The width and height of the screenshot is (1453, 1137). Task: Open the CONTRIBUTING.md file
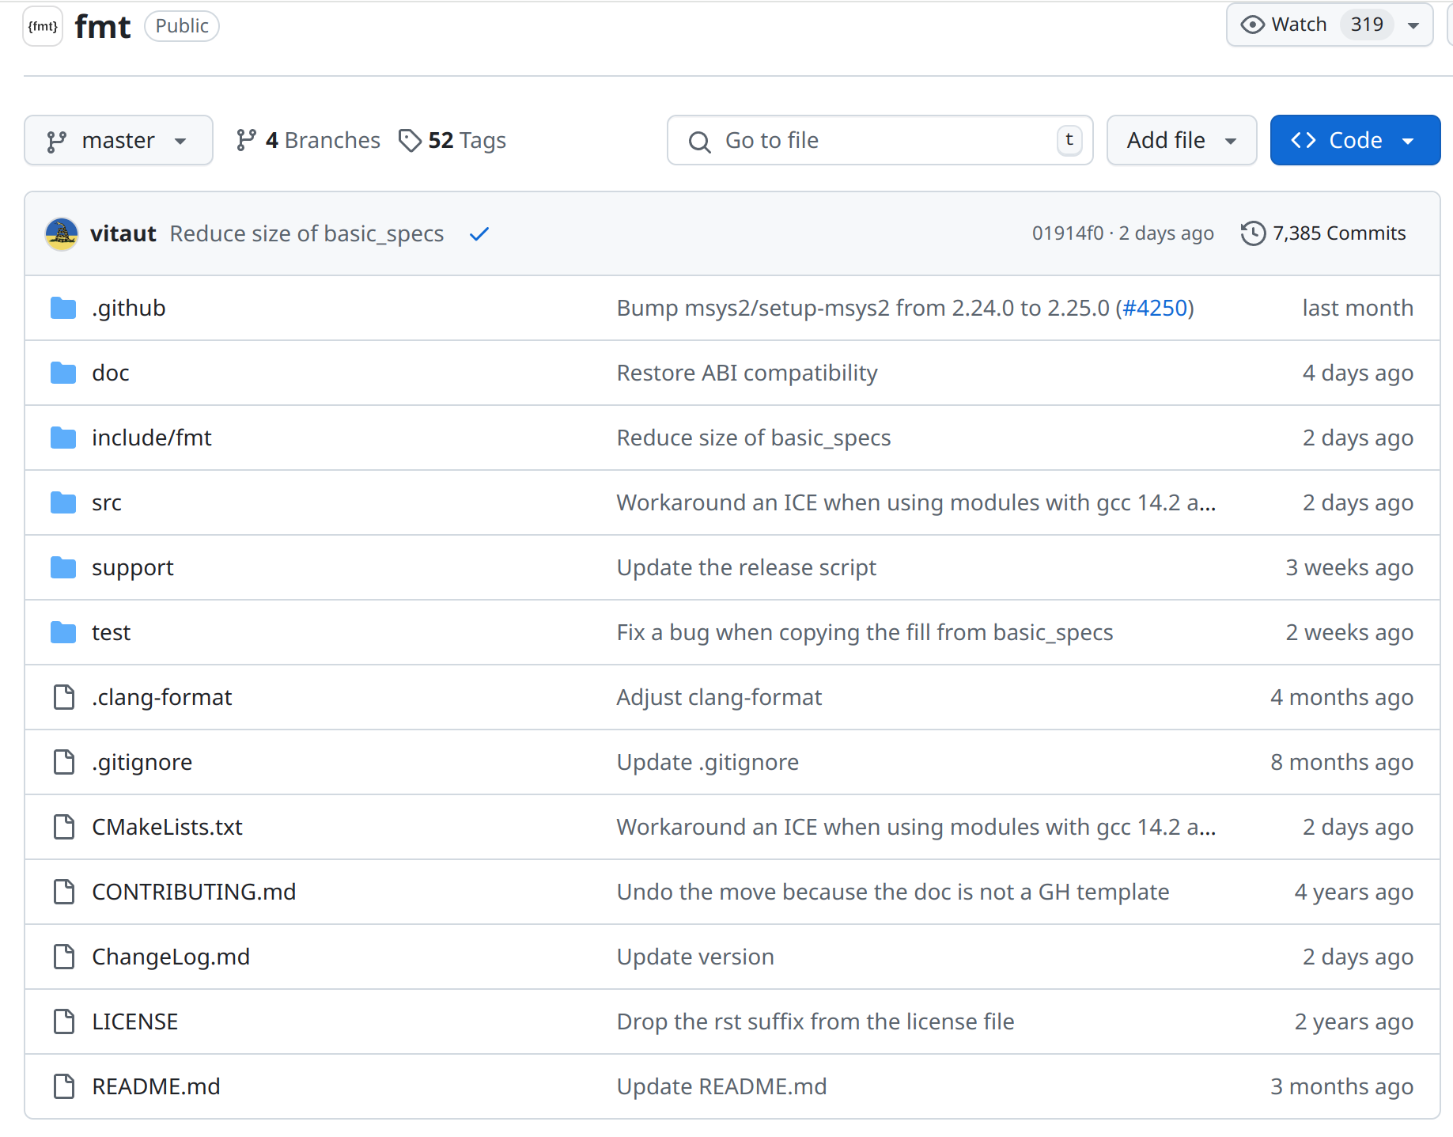coord(194,893)
